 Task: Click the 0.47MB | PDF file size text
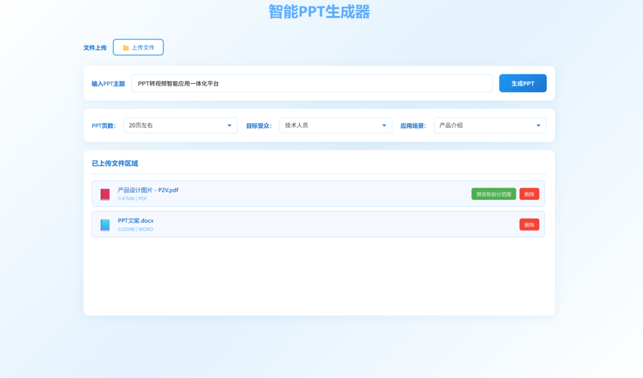(132, 199)
